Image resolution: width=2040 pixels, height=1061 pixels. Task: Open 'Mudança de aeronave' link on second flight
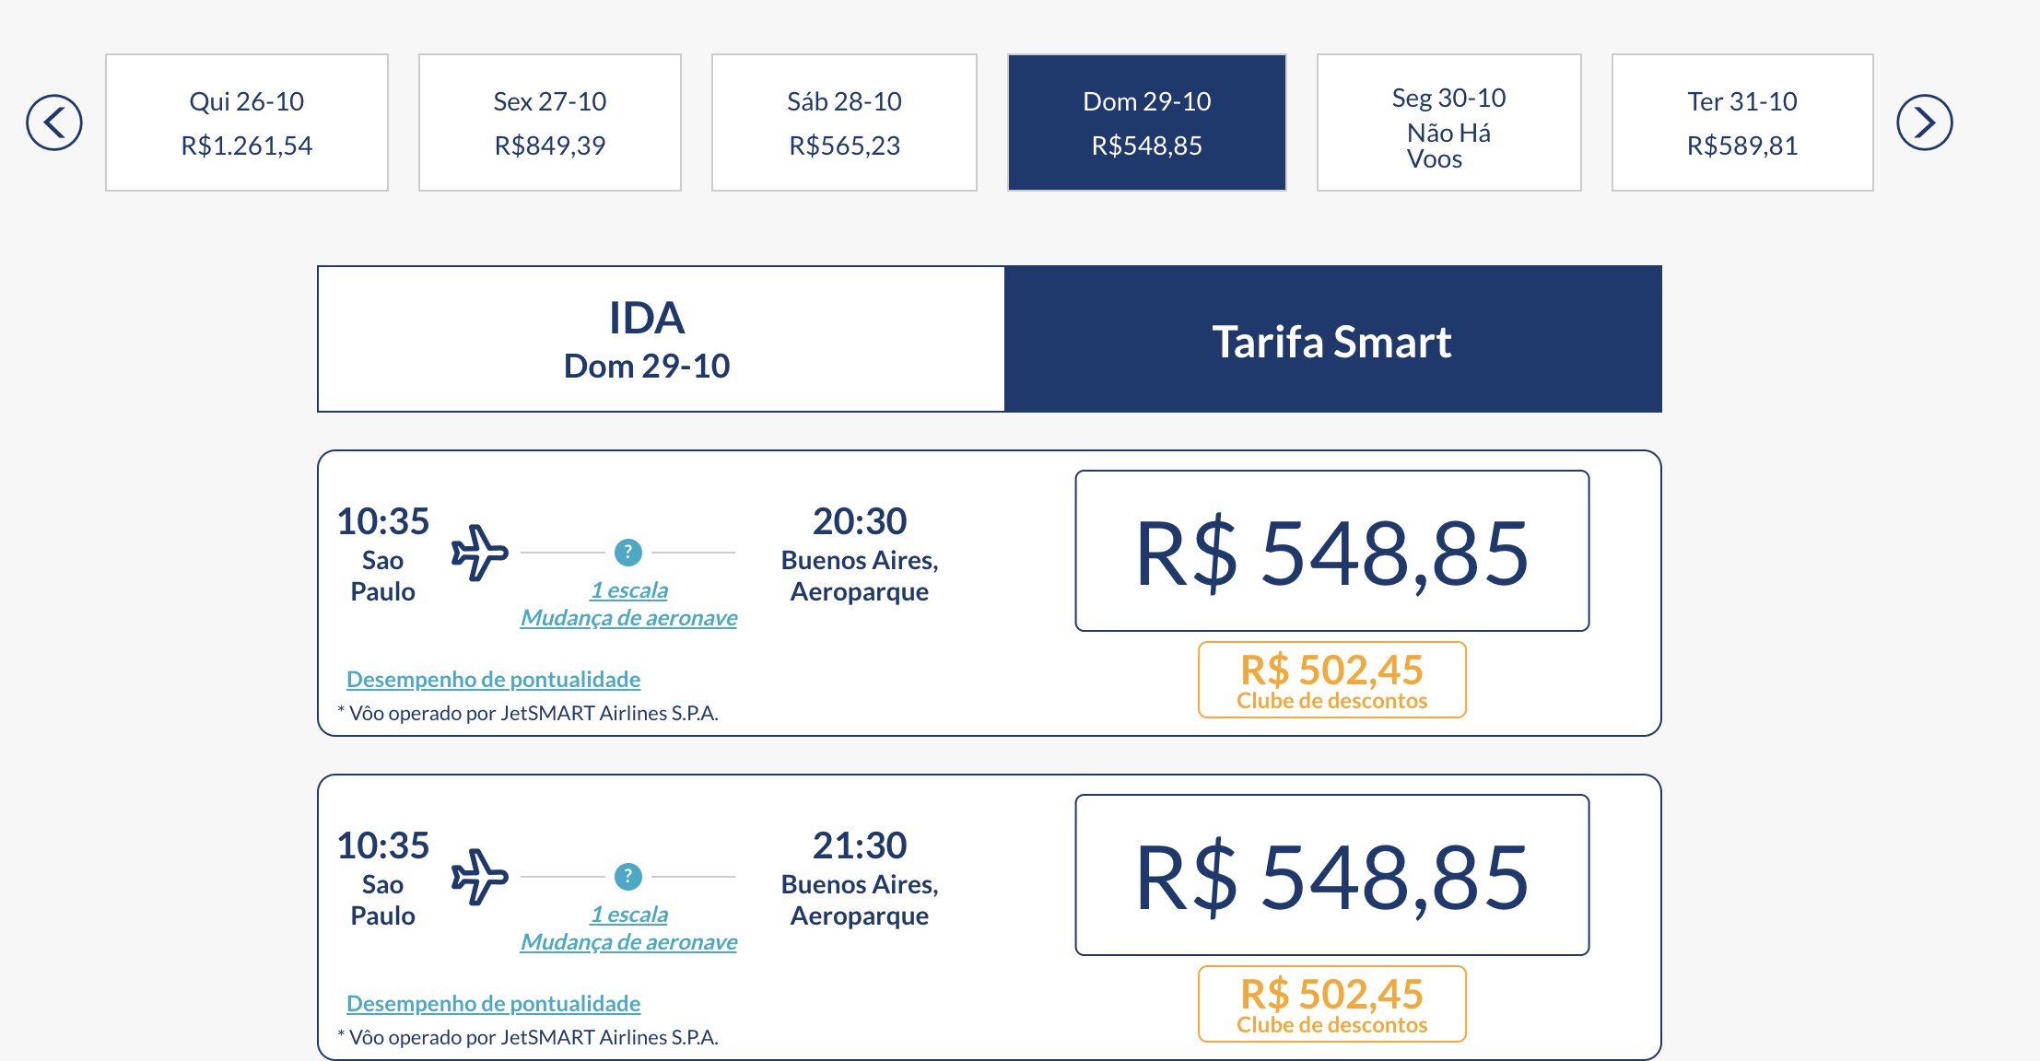pos(629,942)
